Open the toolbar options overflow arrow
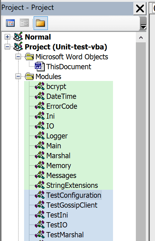The image size is (155, 241). [x=143, y=23]
